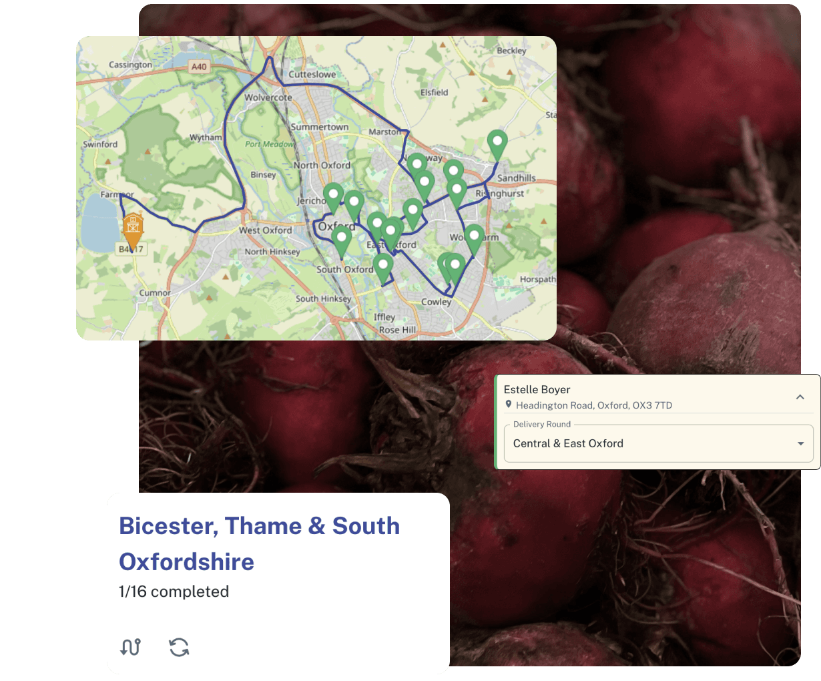The width and height of the screenshot is (821, 681).
Task: Collapse the Estelle Boyer card with the chevron
Action: (800, 397)
